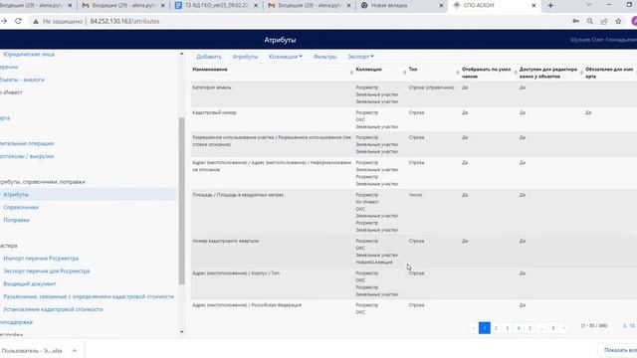Sort by Доступен для редактирования column icon
The image size is (637, 358).
(581, 73)
